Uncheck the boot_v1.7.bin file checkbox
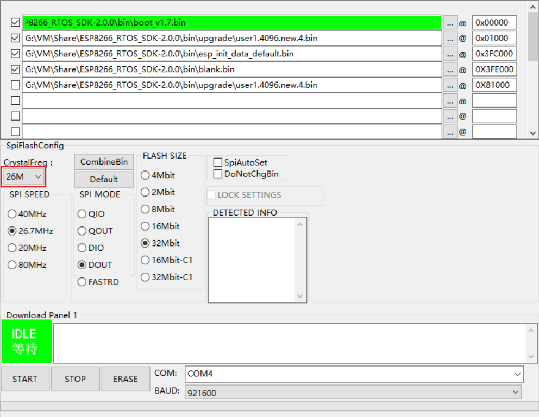The image size is (539, 417). point(15,23)
